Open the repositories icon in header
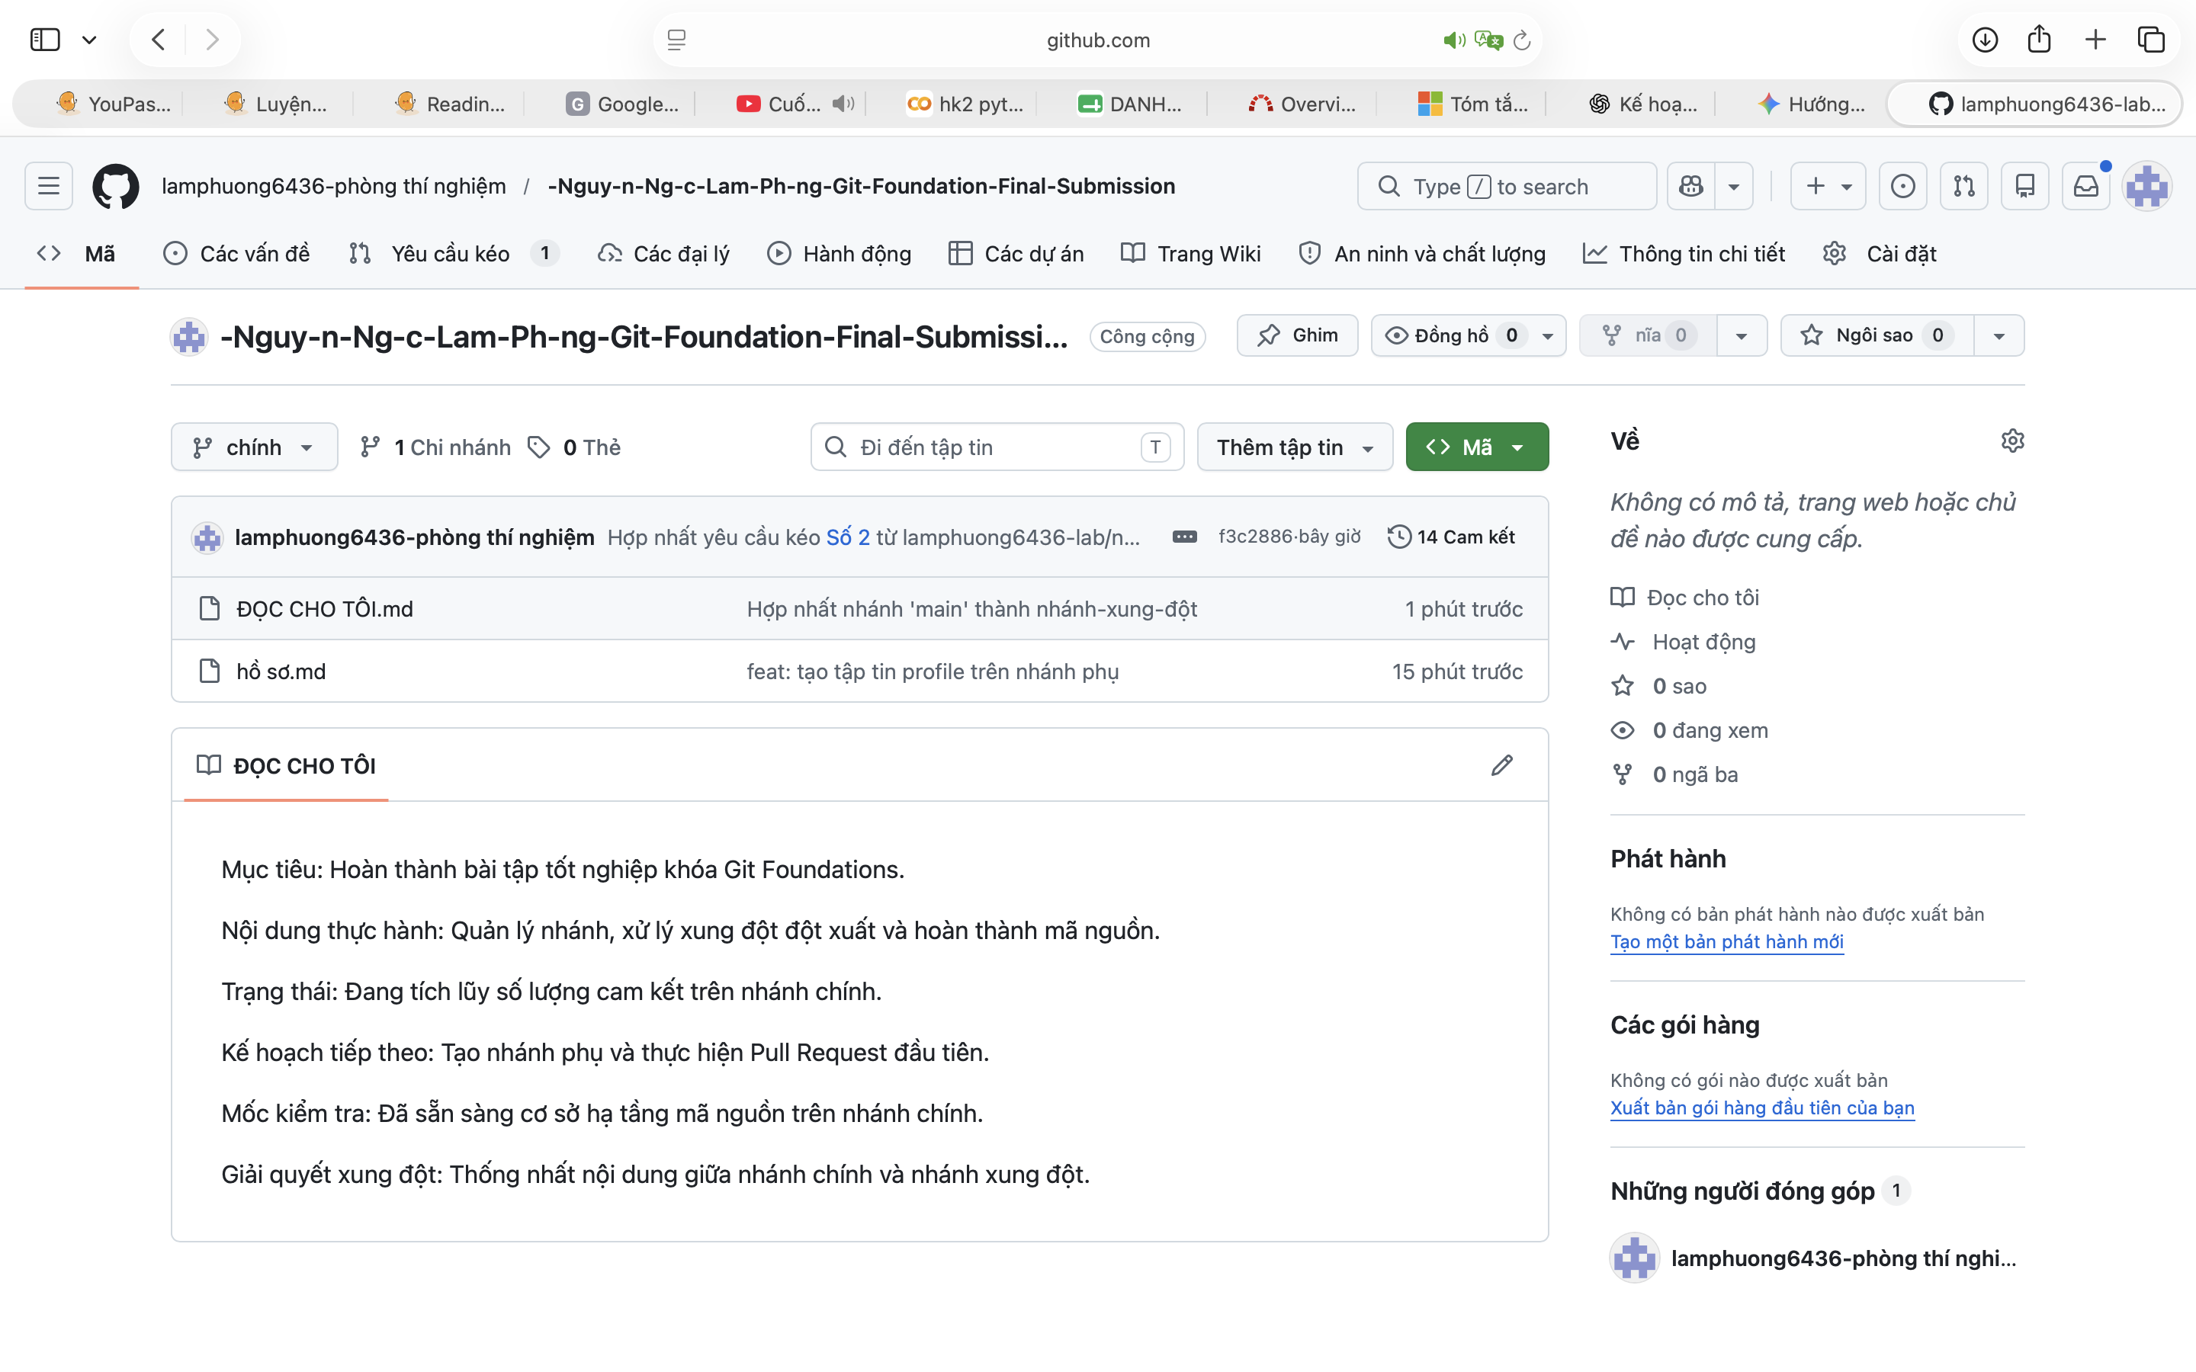The height and width of the screenshot is (1372, 2196). pyautogui.click(x=2024, y=186)
